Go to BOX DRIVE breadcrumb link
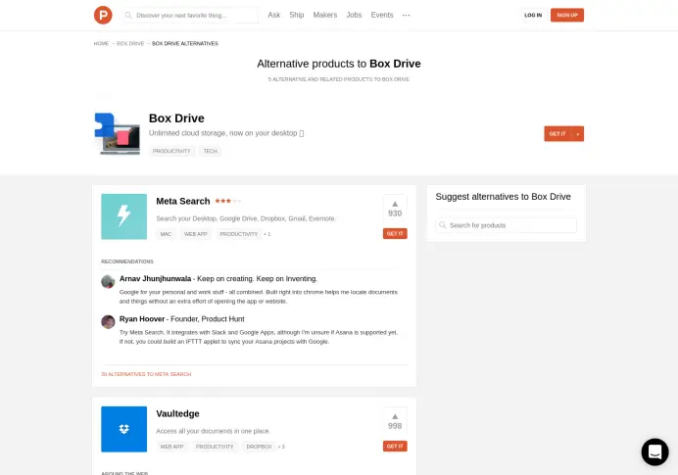The width and height of the screenshot is (678, 475). tap(130, 44)
